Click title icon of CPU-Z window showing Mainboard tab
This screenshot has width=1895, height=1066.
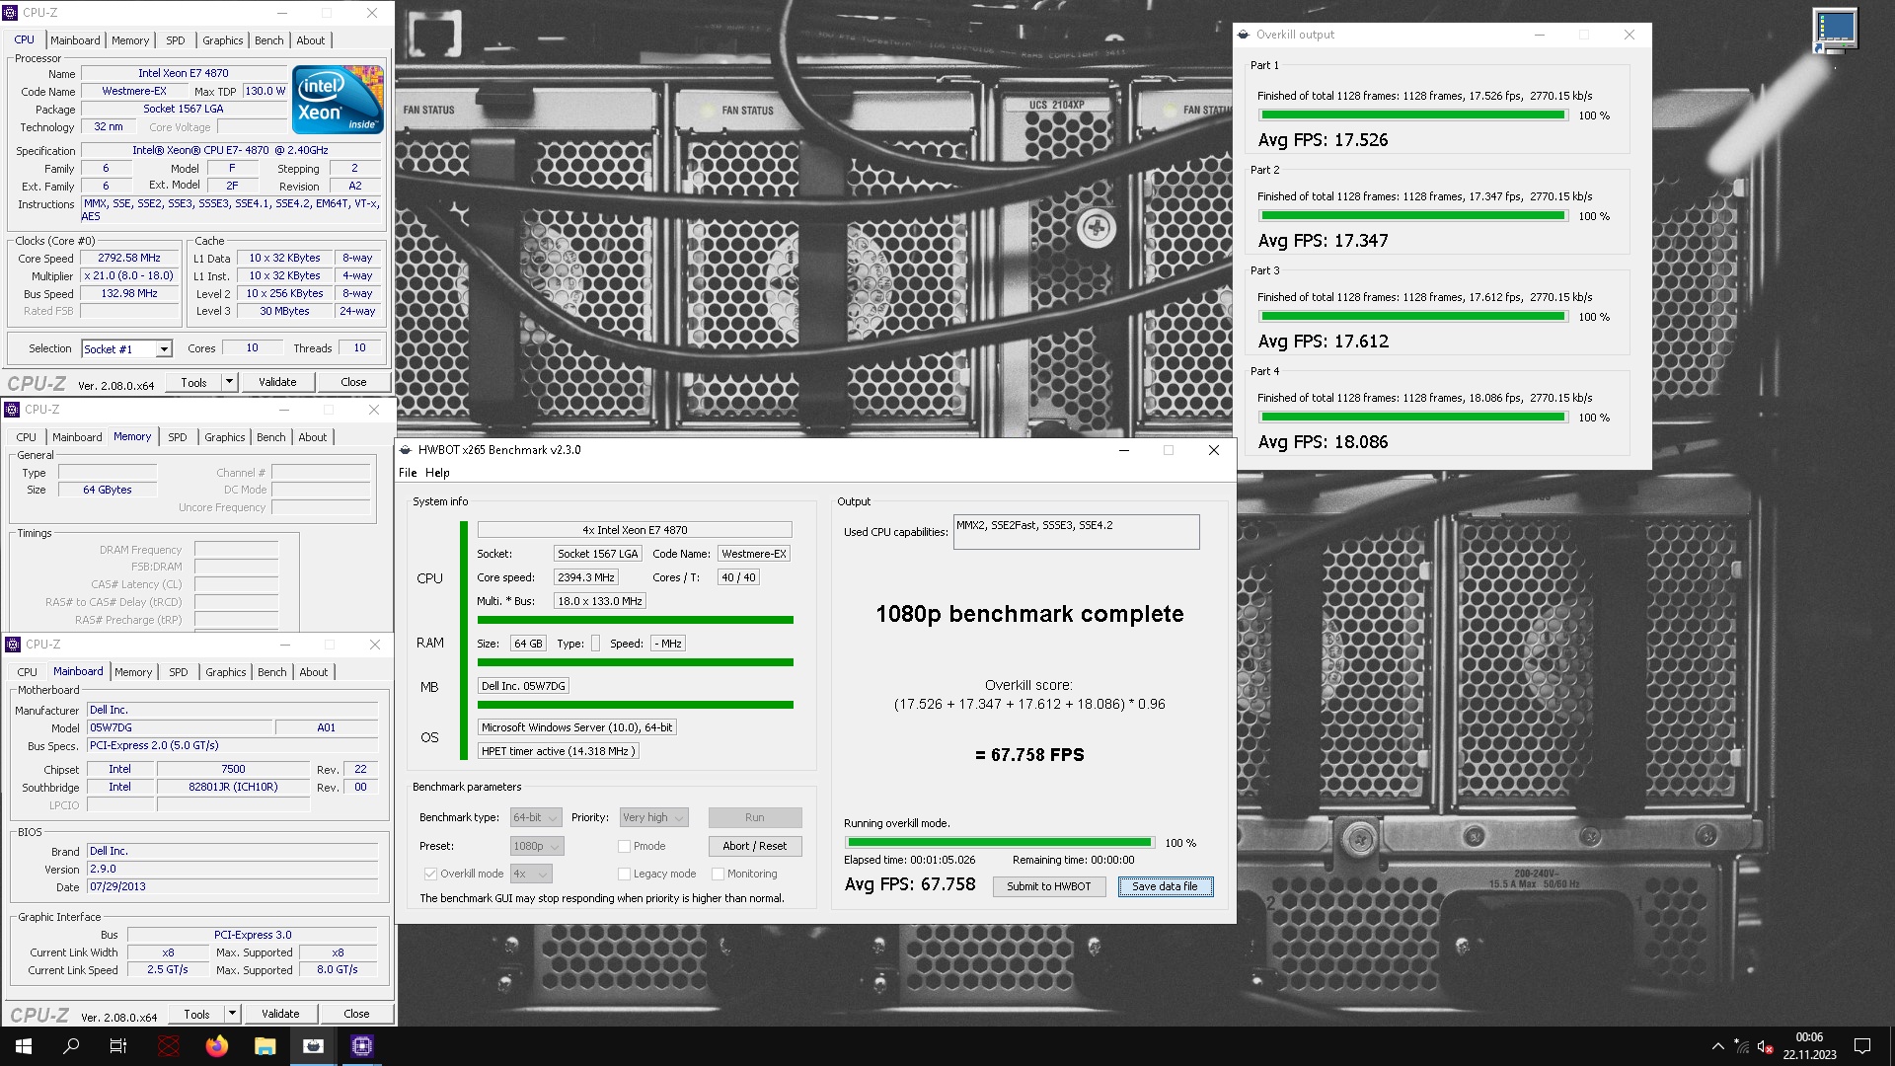pos(13,645)
